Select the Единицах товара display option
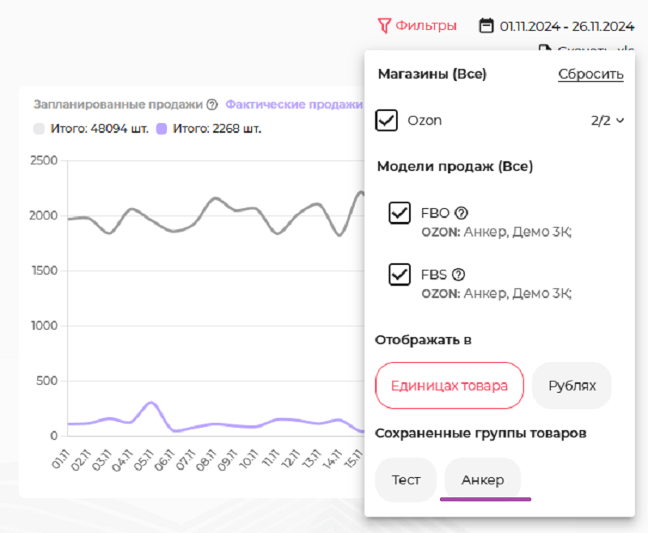 (x=450, y=386)
